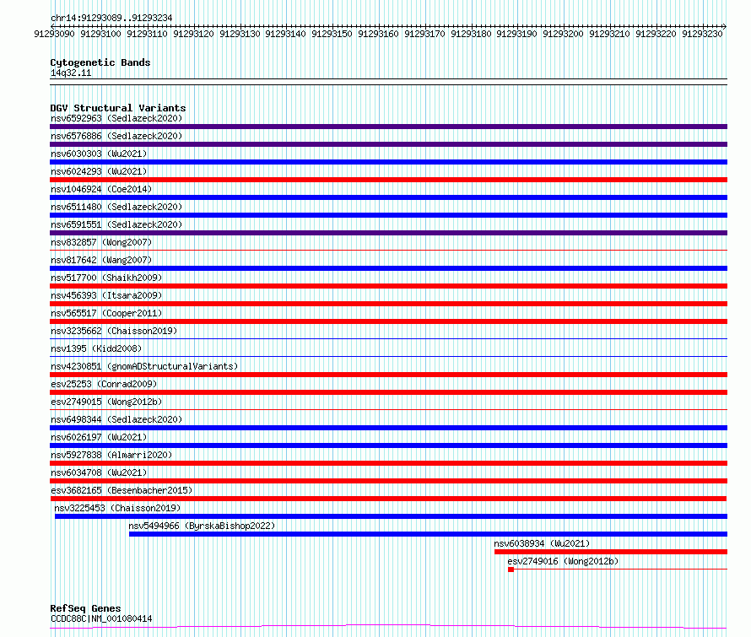Click nsv6038934 (Wu2021) label

pos(542,543)
